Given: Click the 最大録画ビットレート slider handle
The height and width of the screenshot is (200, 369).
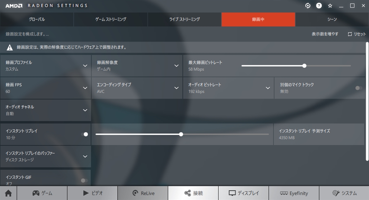Looking at the screenshot, I should point(304,66).
